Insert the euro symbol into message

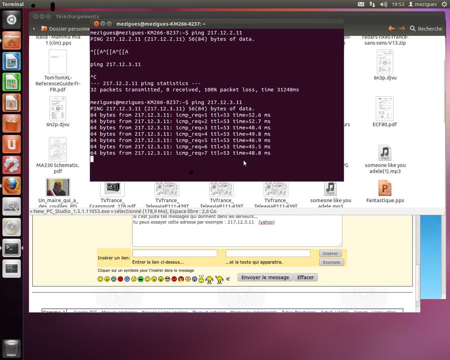pos(228,279)
